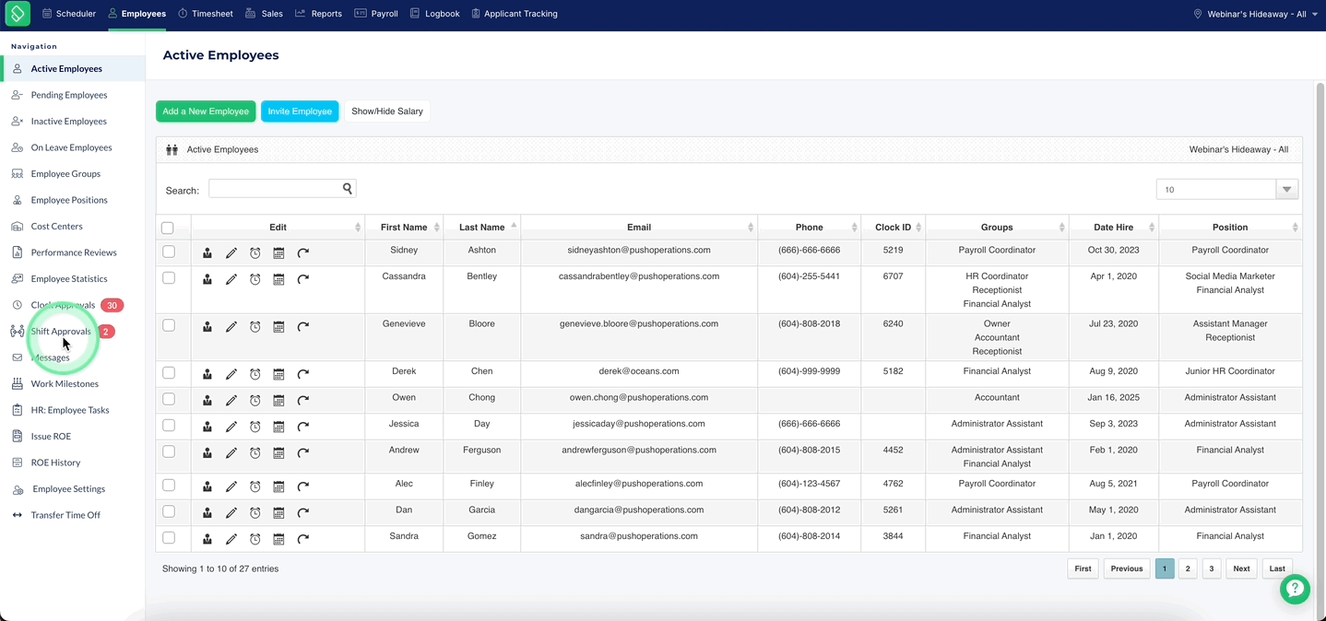Sort the table by Email column
1326x621 pixels.
639,227
